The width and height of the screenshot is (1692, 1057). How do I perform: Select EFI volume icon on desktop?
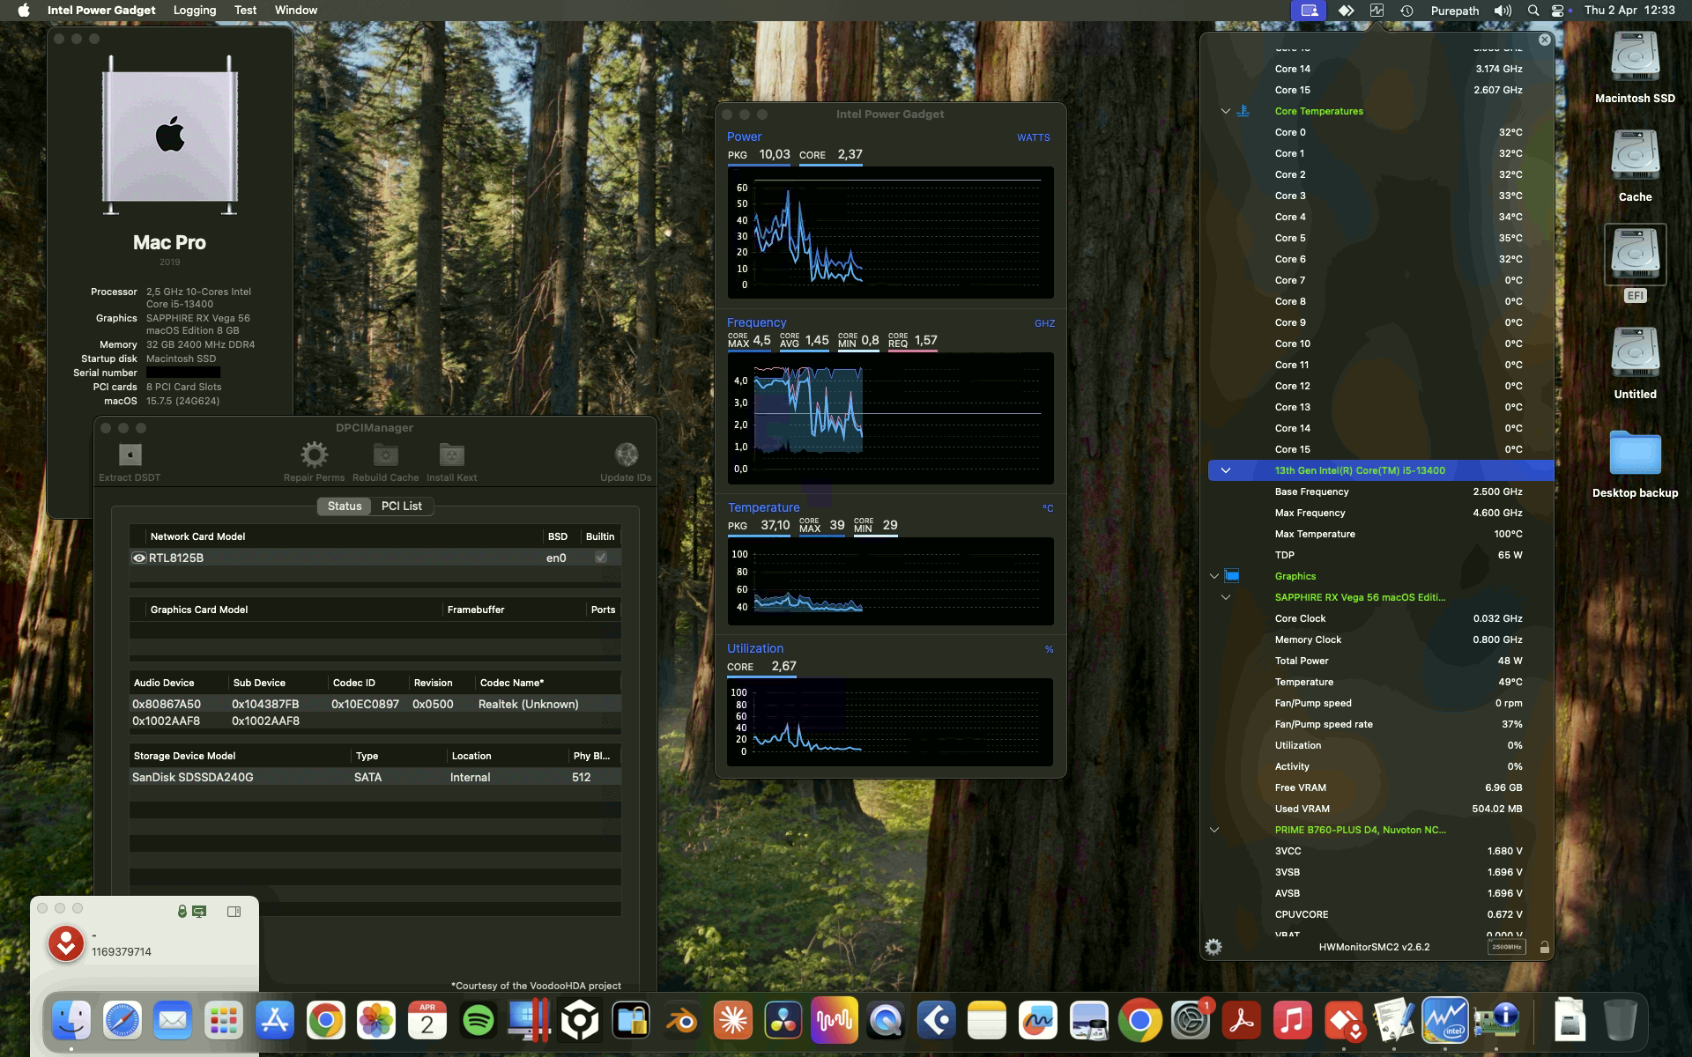[x=1635, y=255]
